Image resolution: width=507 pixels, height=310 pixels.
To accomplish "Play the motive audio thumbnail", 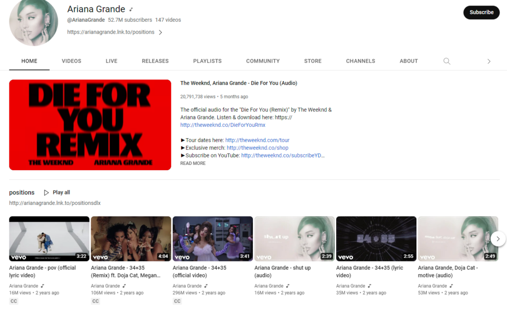I will pos(458,239).
